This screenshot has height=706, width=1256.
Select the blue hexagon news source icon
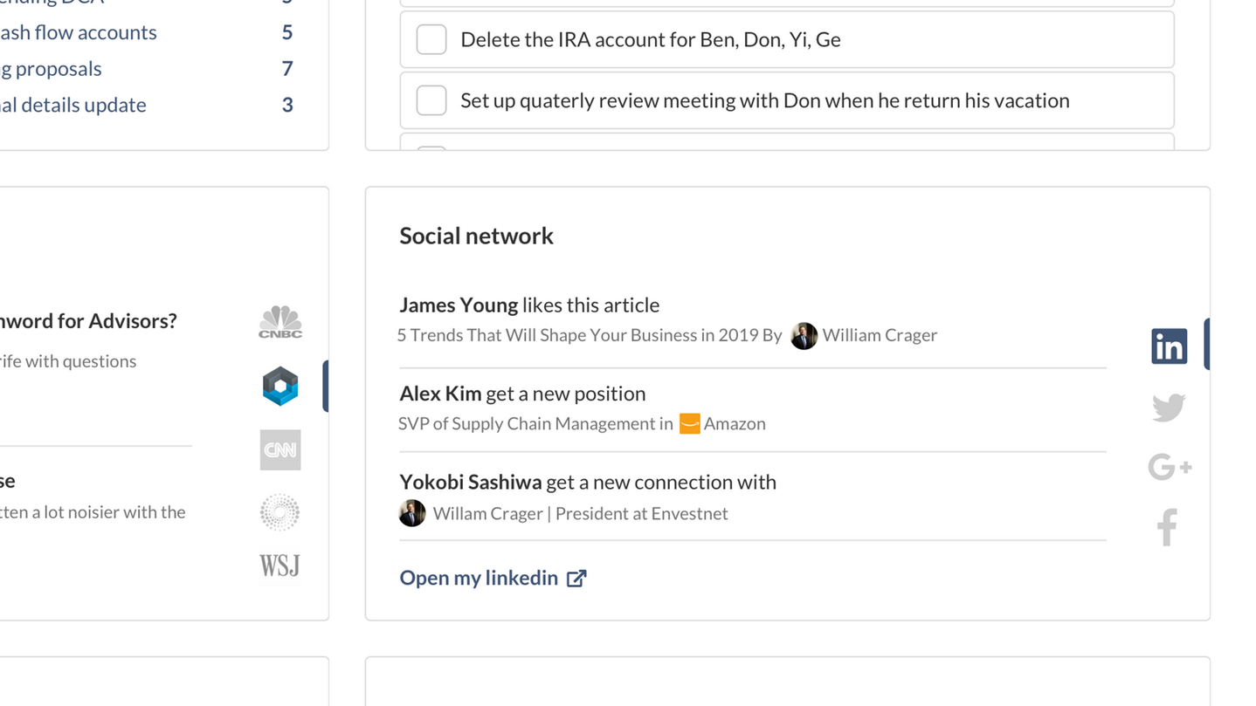[x=280, y=386]
